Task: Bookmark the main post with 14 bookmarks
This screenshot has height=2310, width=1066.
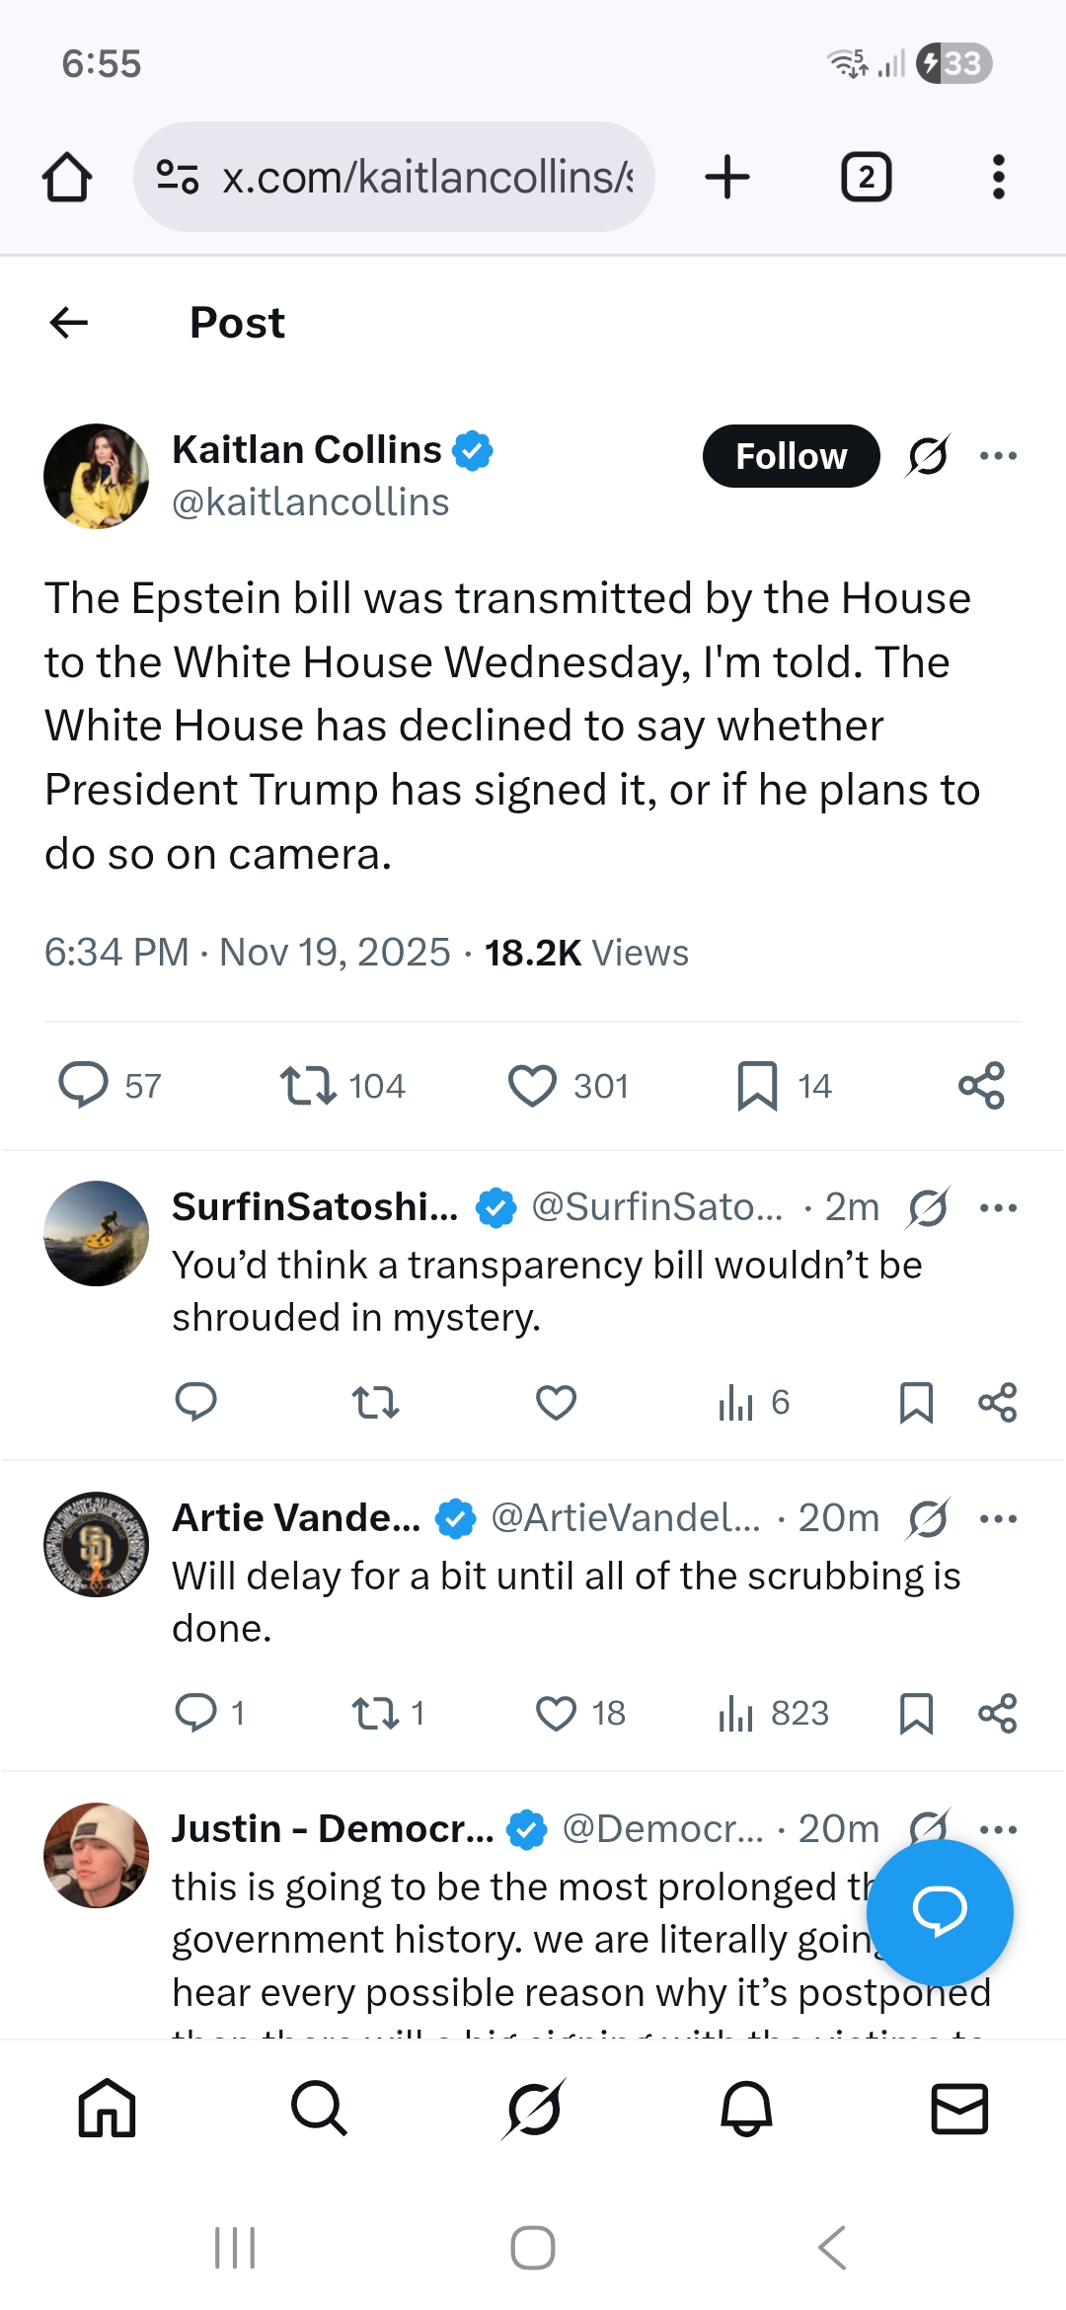Action: pos(757,1086)
